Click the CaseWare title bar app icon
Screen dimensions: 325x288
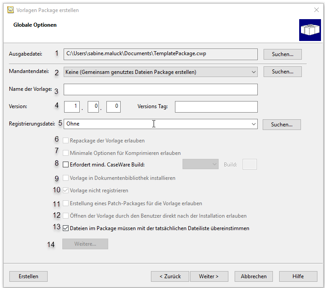click(x=10, y=10)
